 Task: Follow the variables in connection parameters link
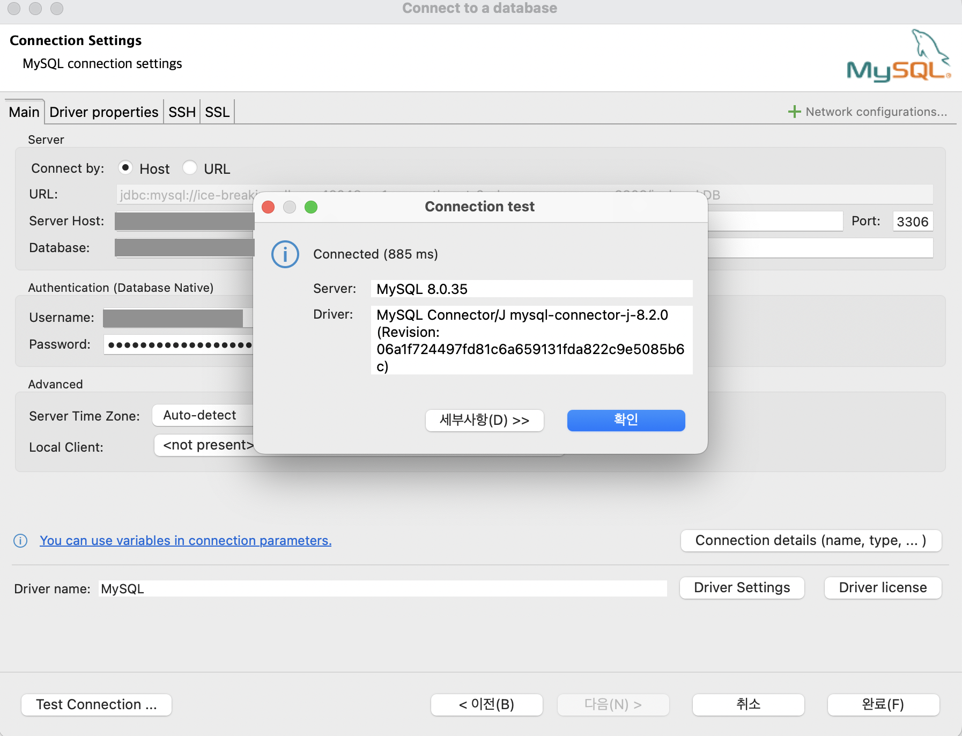click(x=186, y=541)
